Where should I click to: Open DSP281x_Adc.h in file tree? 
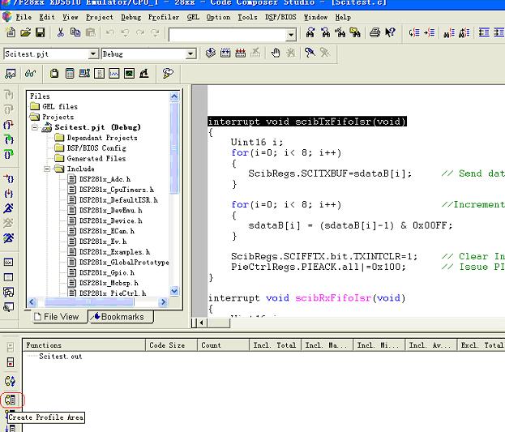tap(104, 179)
